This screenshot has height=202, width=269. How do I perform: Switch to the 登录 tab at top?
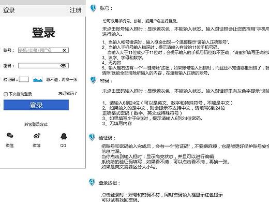tap(9, 10)
